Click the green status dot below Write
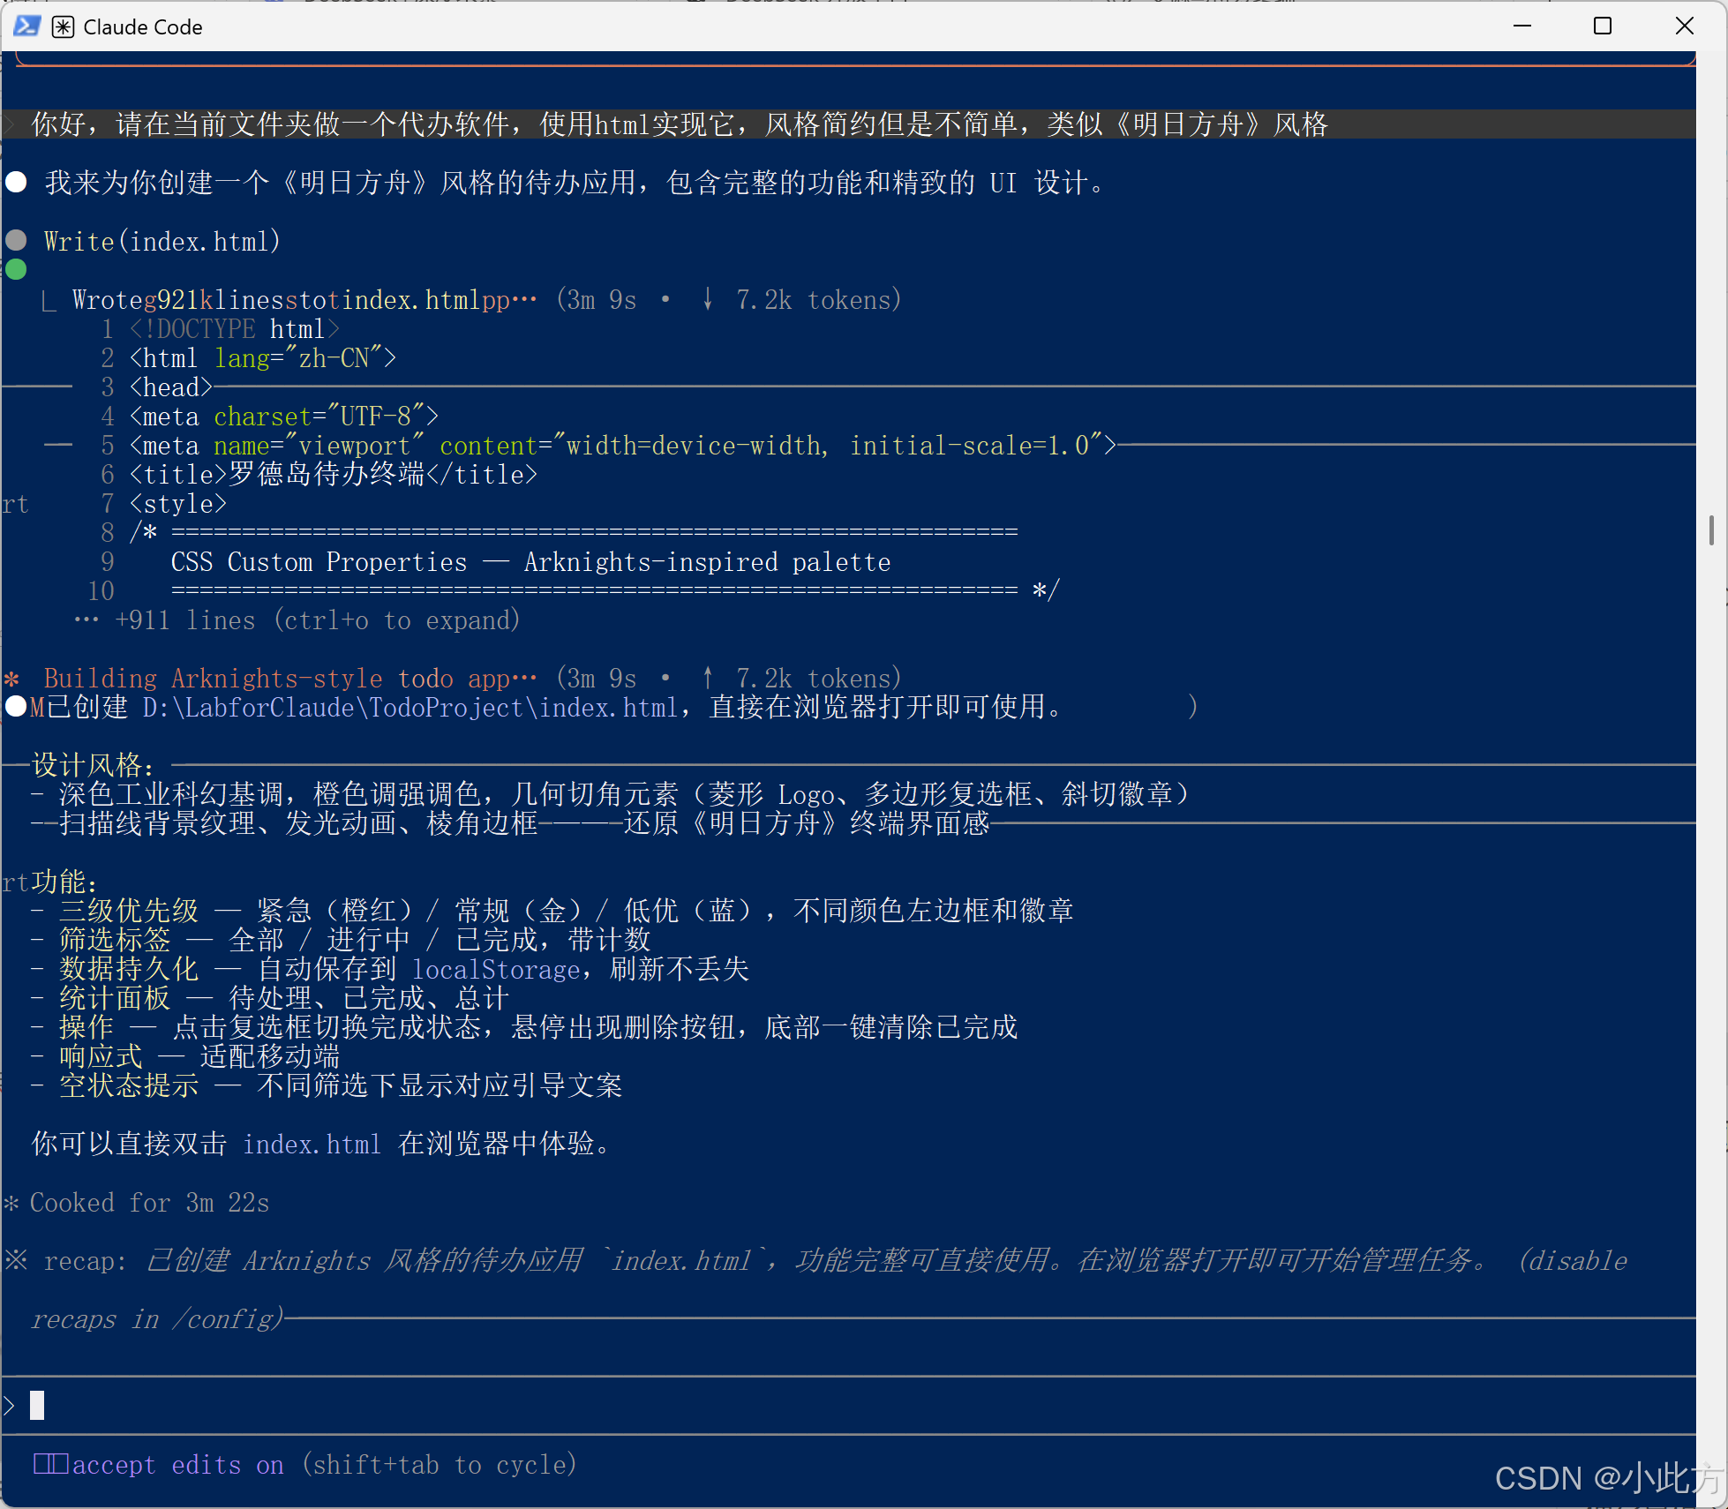Image resolution: width=1728 pixels, height=1509 pixels. click(x=16, y=269)
